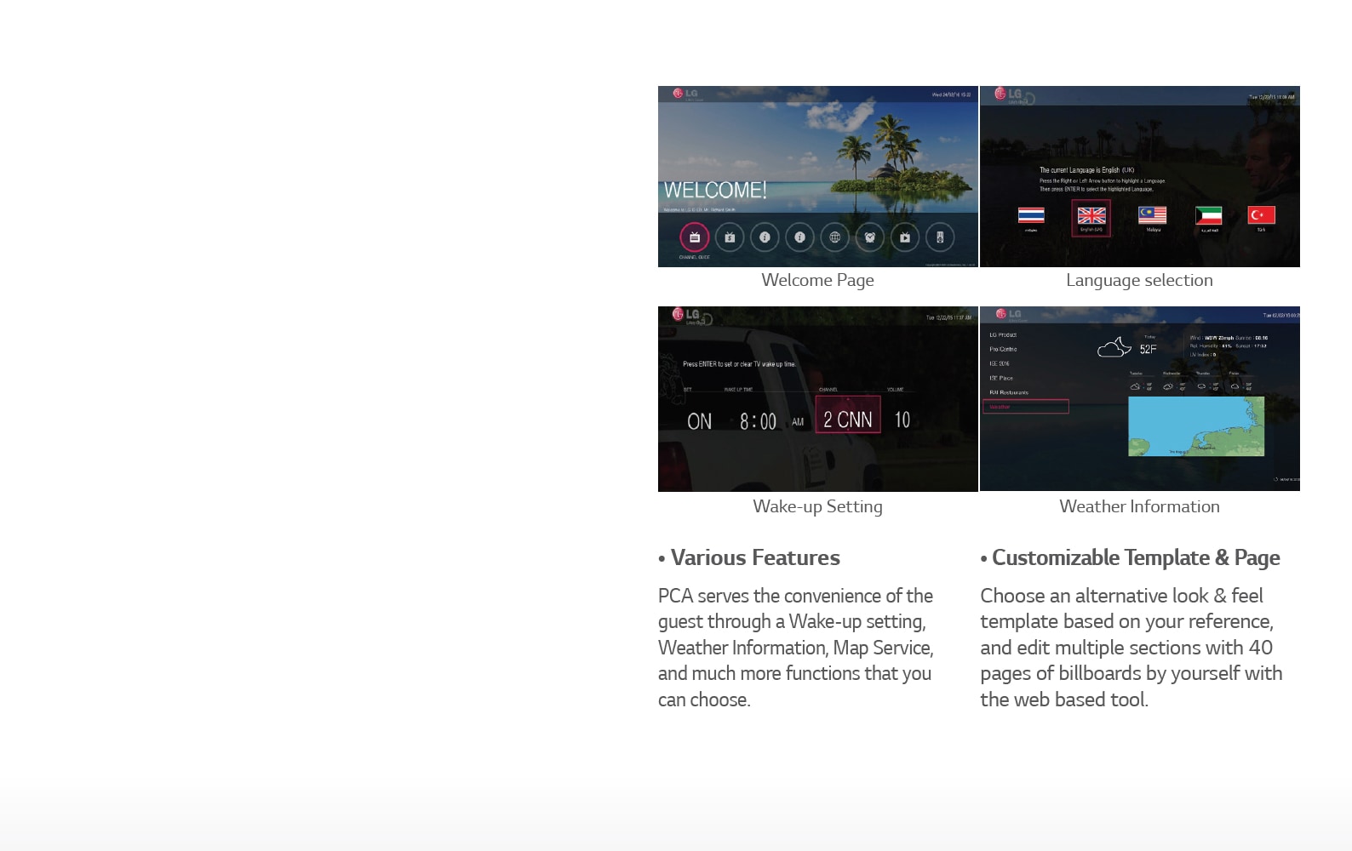1352x851 pixels.
Task: Click the WELCOME! heading text
Action: [715, 190]
